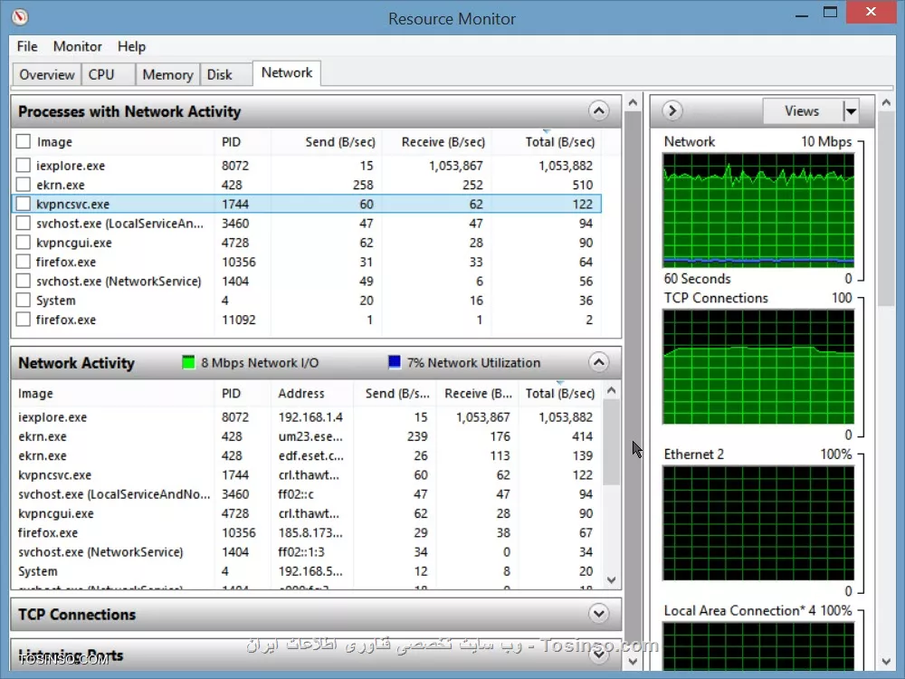This screenshot has height=679, width=905.
Task: Sort processes by PID column header
Action: [x=243, y=142]
